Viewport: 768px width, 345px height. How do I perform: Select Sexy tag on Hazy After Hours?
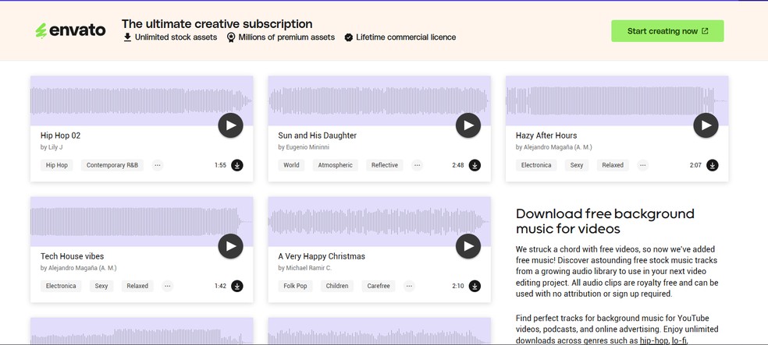click(577, 165)
